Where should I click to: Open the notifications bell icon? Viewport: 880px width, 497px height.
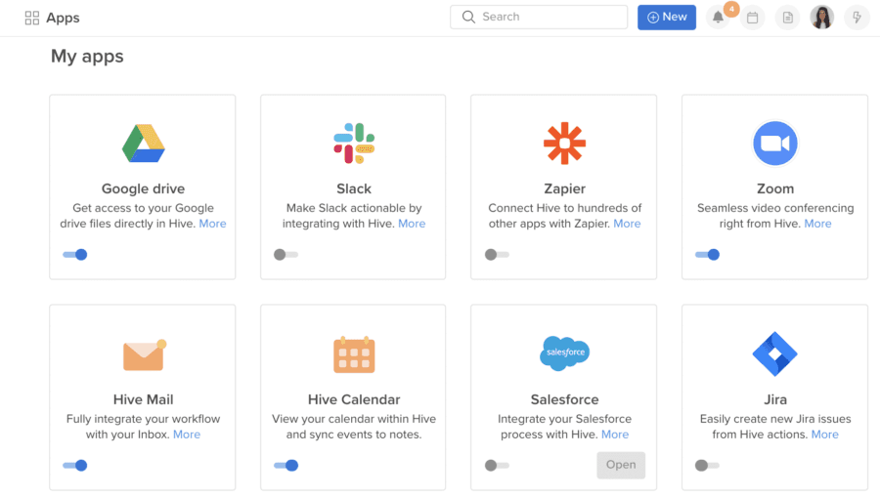tap(718, 18)
